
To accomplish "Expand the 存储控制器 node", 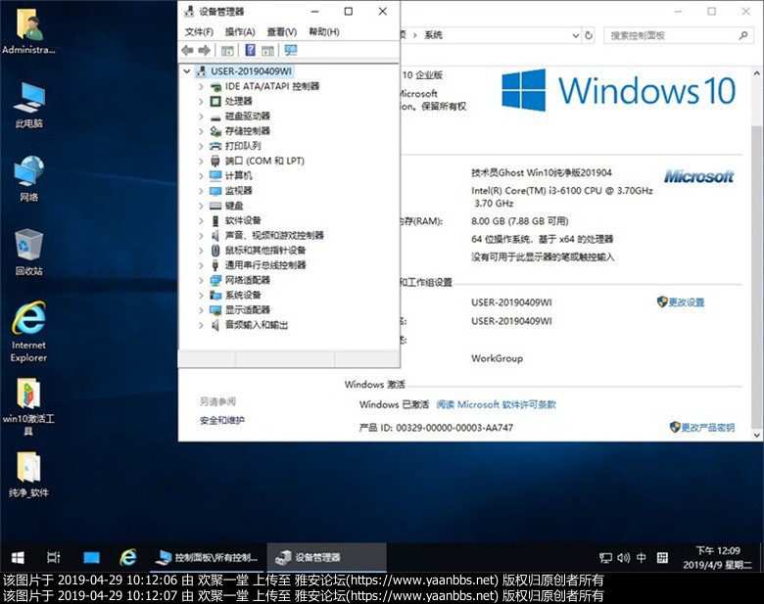I will click(x=201, y=131).
